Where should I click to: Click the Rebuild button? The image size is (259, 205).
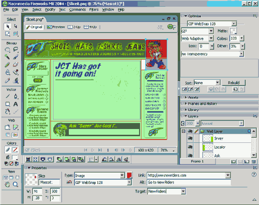tap(234, 83)
